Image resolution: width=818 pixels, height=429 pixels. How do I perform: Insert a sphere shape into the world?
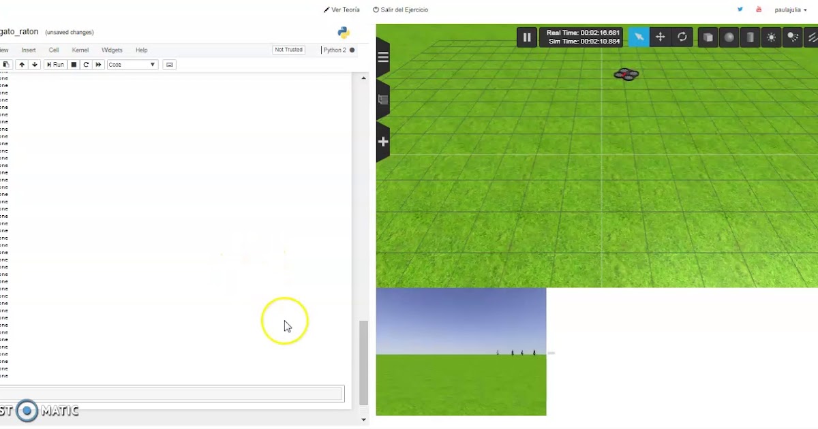coord(729,37)
